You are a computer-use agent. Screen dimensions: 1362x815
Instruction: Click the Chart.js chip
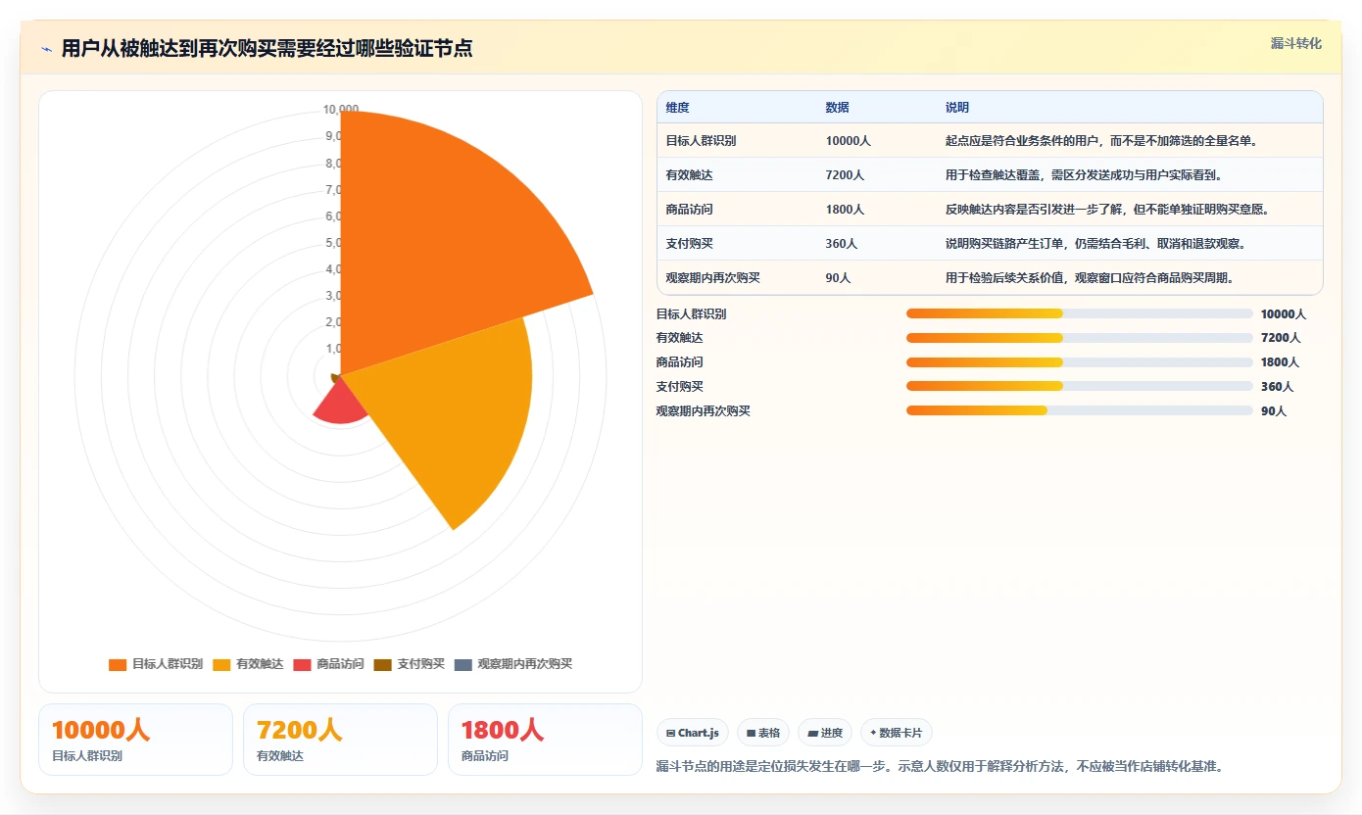pyautogui.click(x=692, y=733)
